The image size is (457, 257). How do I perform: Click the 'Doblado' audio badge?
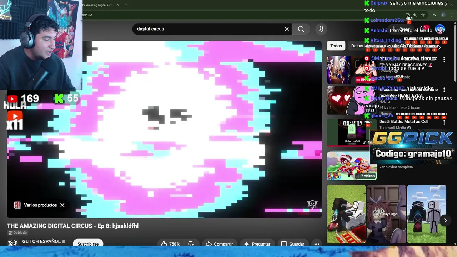tap(17, 233)
